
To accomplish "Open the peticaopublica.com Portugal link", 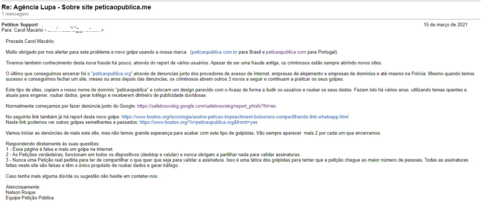I will 286,52.
